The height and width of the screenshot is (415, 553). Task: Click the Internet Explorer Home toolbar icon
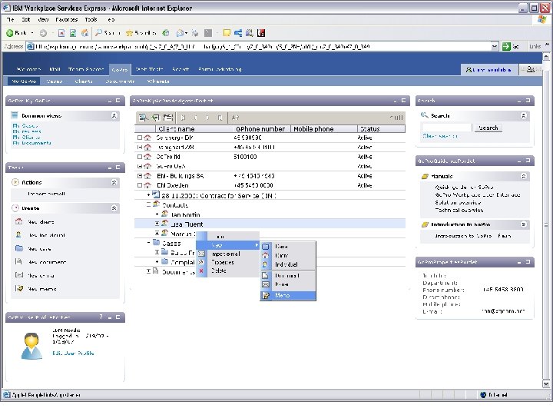[x=85, y=33]
